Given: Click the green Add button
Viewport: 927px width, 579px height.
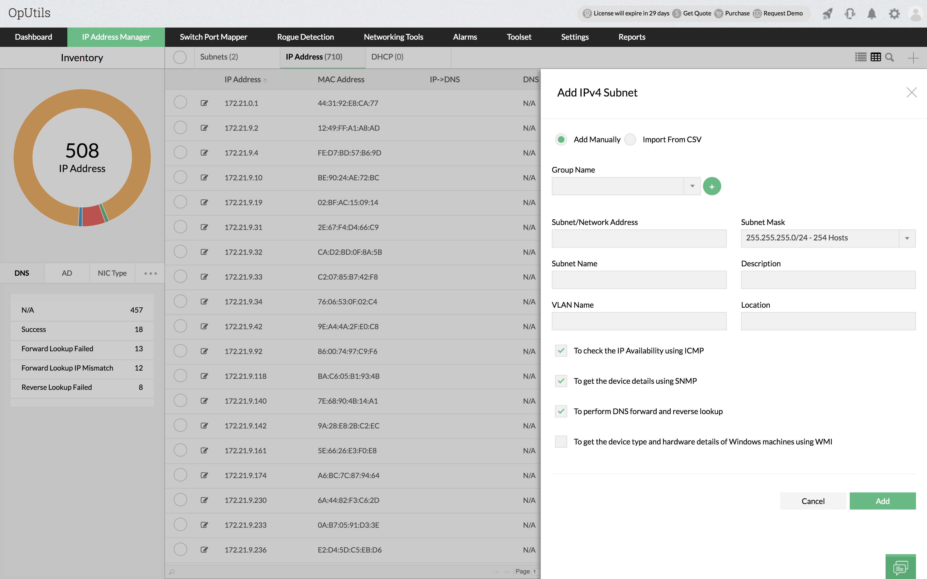Looking at the screenshot, I should [882, 501].
